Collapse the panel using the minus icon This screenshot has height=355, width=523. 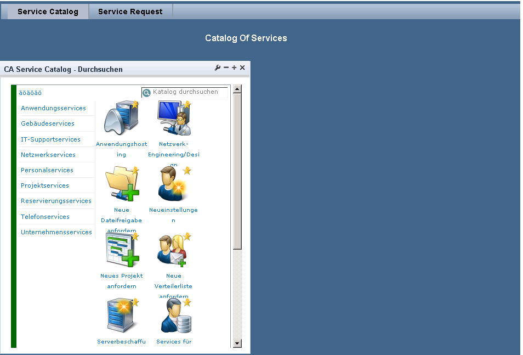[226, 68]
